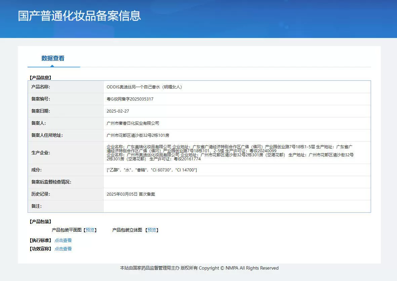Open the 数据查看 tab
The height and width of the screenshot is (281, 397).
click(53, 58)
